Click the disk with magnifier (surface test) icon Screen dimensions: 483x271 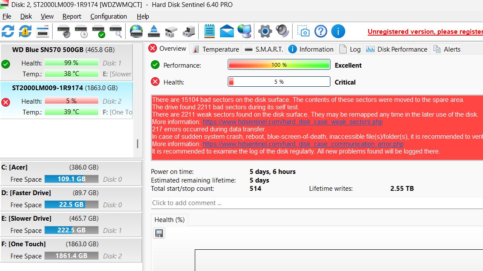coord(116,31)
